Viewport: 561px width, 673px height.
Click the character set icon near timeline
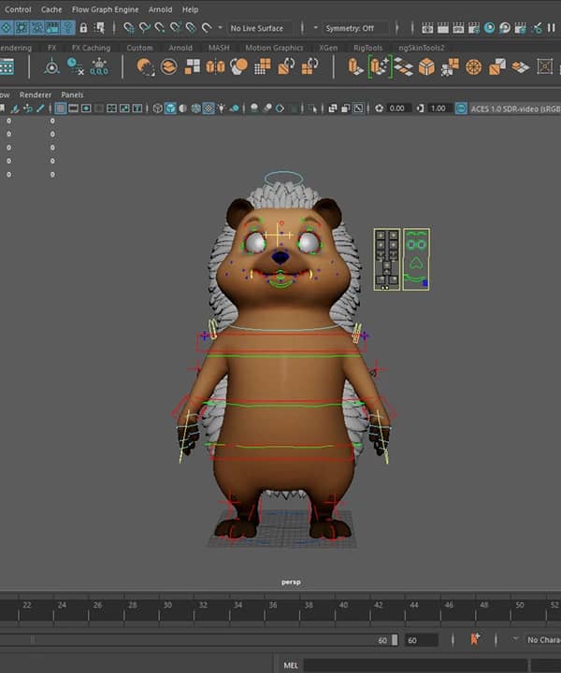point(475,639)
